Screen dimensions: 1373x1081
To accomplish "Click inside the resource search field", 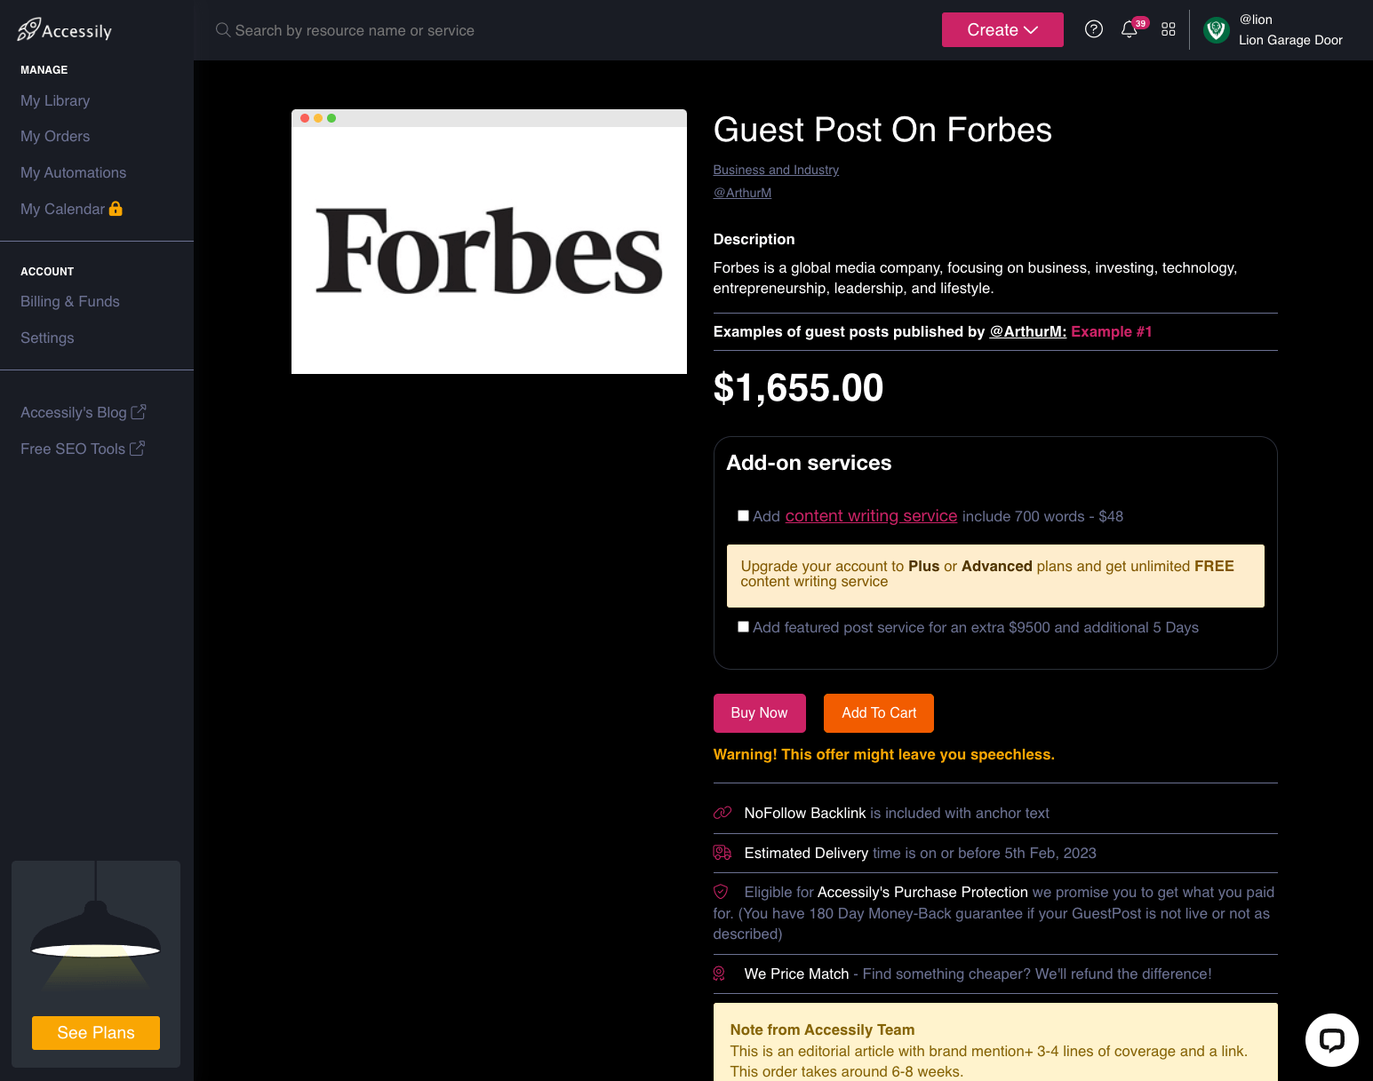I will pyautogui.click(x=355, y=30).
